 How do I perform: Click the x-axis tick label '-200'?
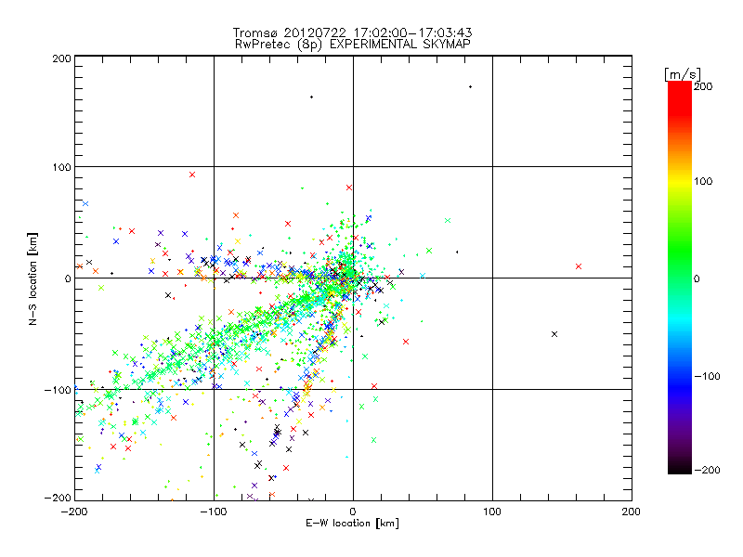74,512
